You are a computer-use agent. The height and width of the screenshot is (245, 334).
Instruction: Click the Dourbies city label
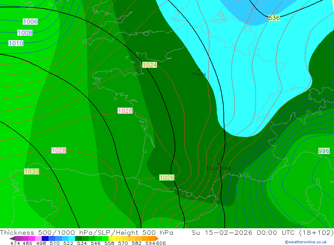(219, 168)
